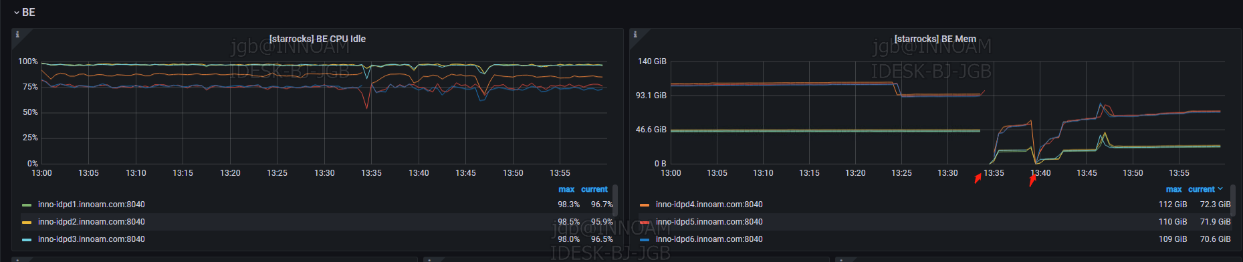Screen dimensions: 1243x262
Task: Click orange color swatch for inno-idpd4
Action: [645, 205]
